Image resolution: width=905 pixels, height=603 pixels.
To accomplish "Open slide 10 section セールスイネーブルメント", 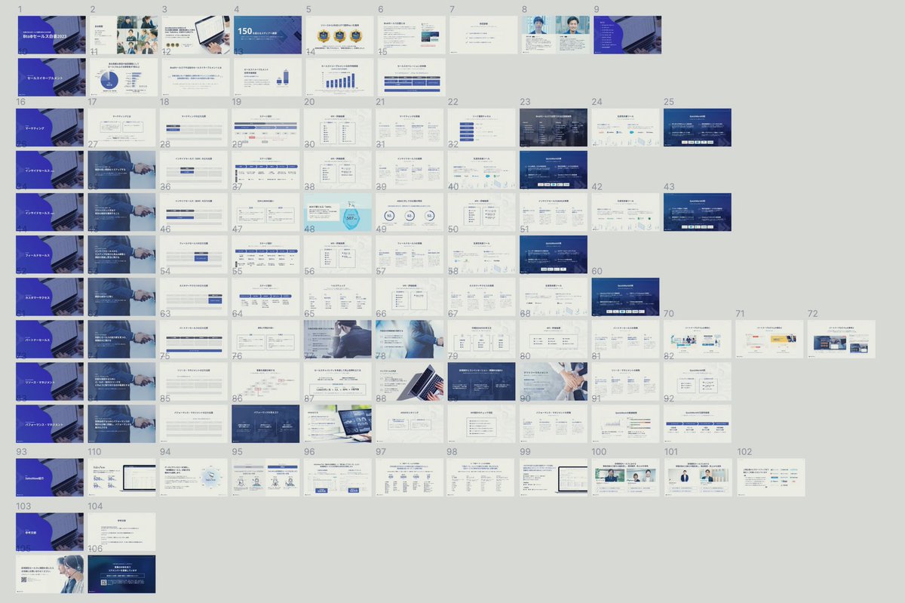I will (51, 77).
